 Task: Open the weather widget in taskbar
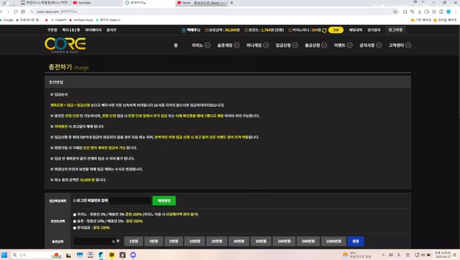click(x=357, y=255)
